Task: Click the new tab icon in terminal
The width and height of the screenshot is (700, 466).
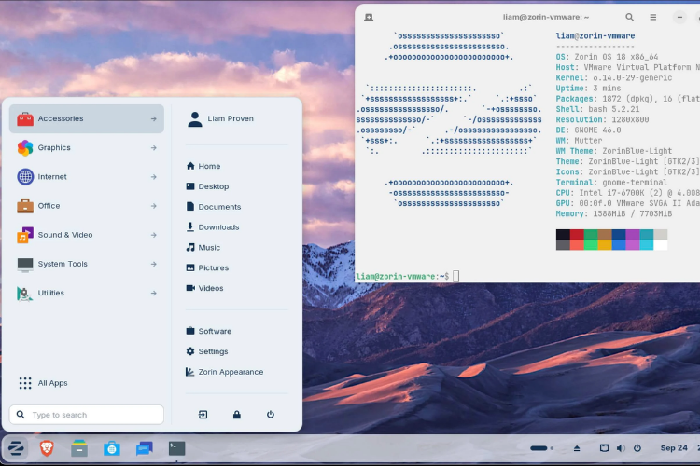Action: [x=369, y=17]
